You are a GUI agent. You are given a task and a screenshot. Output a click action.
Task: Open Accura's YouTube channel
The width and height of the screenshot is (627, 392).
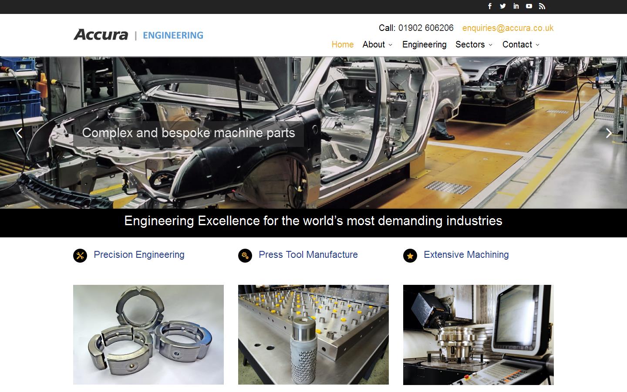tap(529, 6)
